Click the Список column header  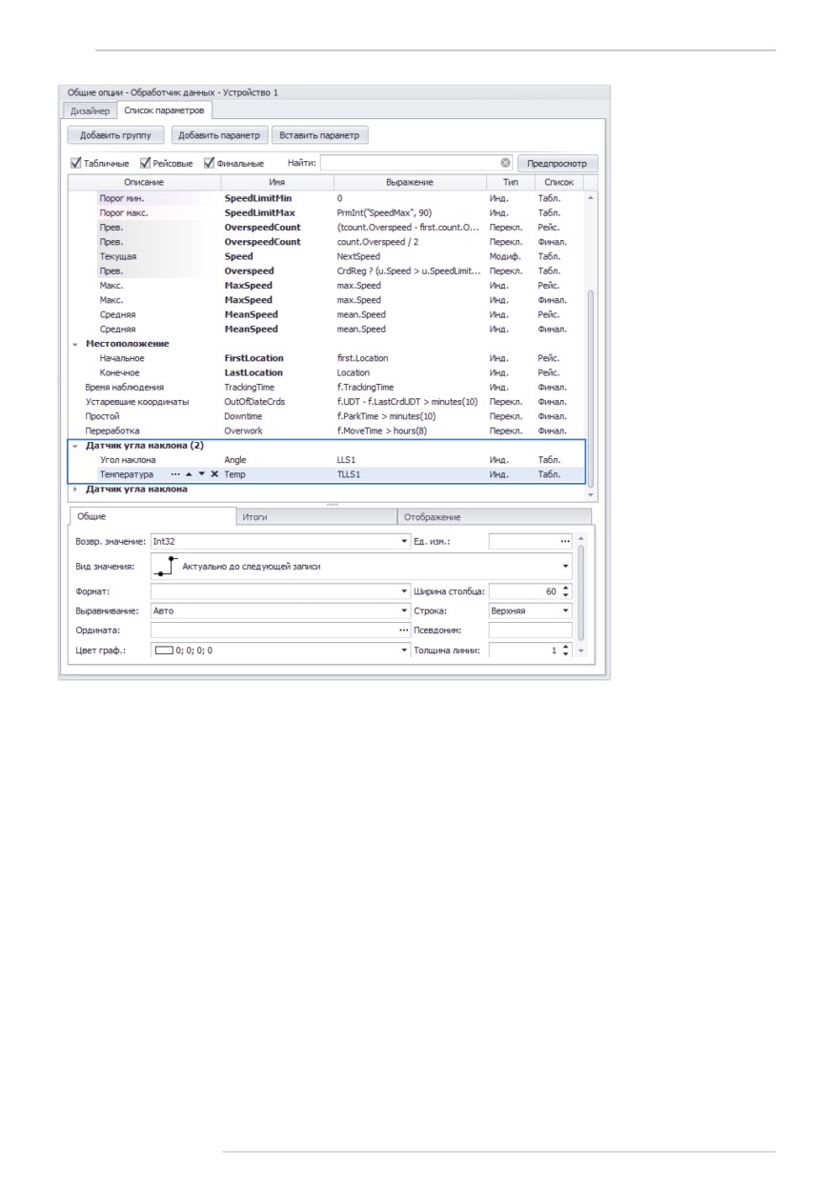click(558, 181)
